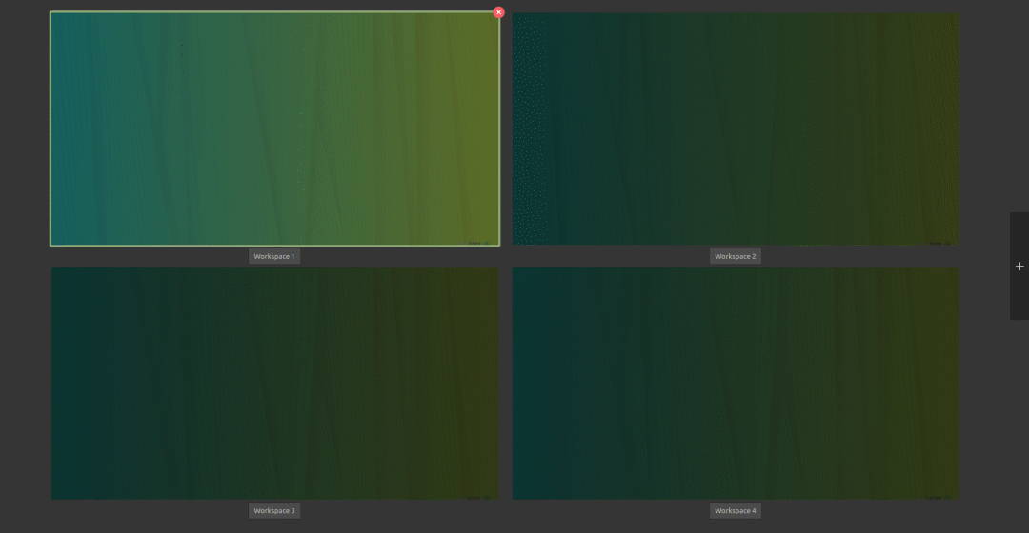Image resolution: width=1029 pixels, height=533 pixels.
Task: Activate the Workspace 4 thumbnail
Action: pyautogui.click(x=736, y=384)
